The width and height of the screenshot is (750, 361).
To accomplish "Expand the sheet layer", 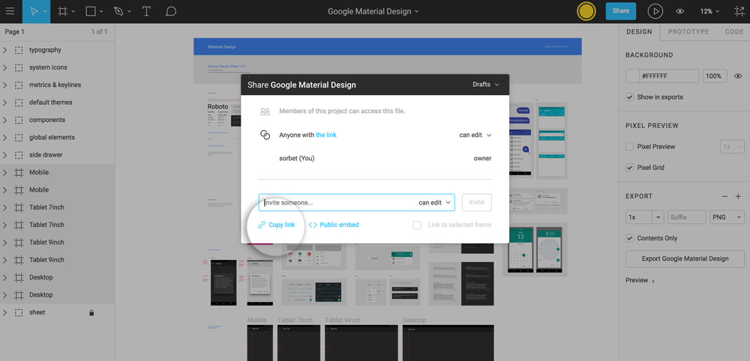I will 4,312.
